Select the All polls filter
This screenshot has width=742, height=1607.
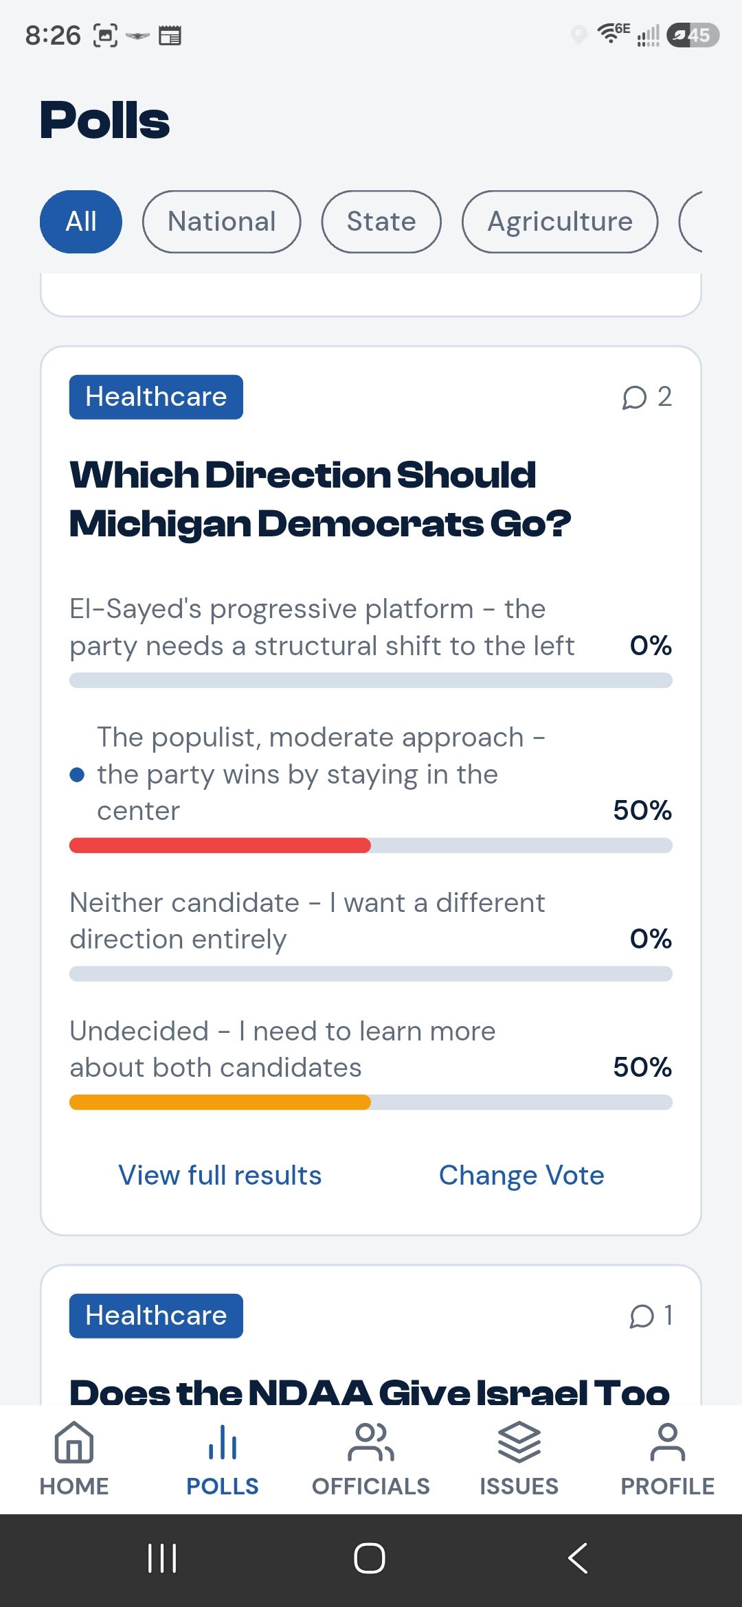tap(81, 222)
